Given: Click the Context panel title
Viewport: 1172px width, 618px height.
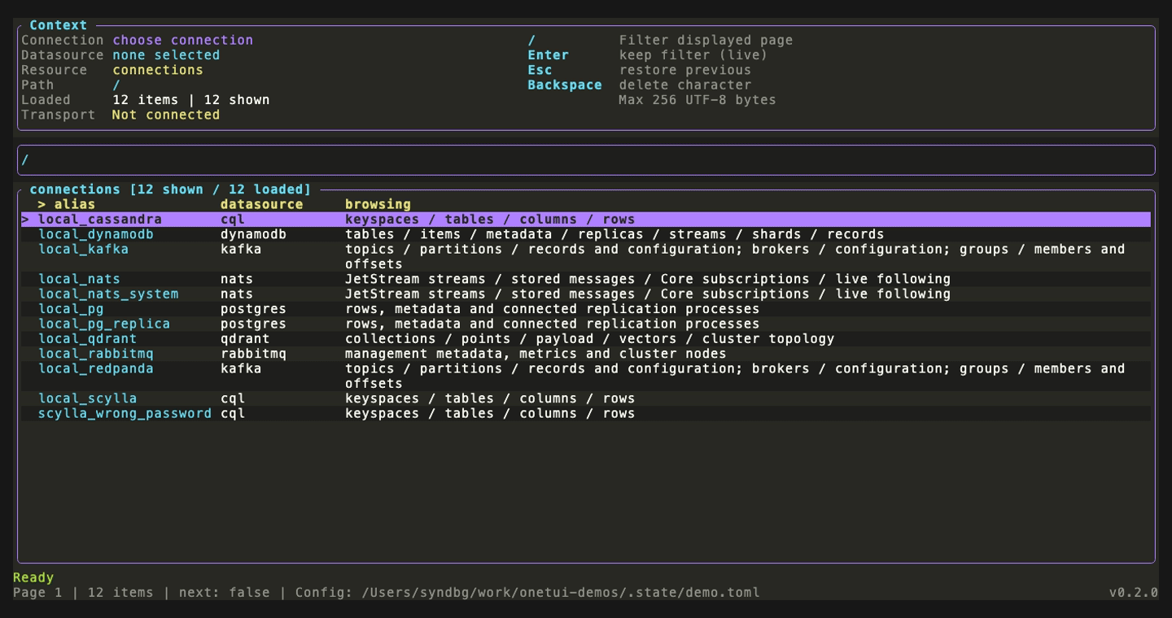Looking at the screenshot, I should [58, 25].
